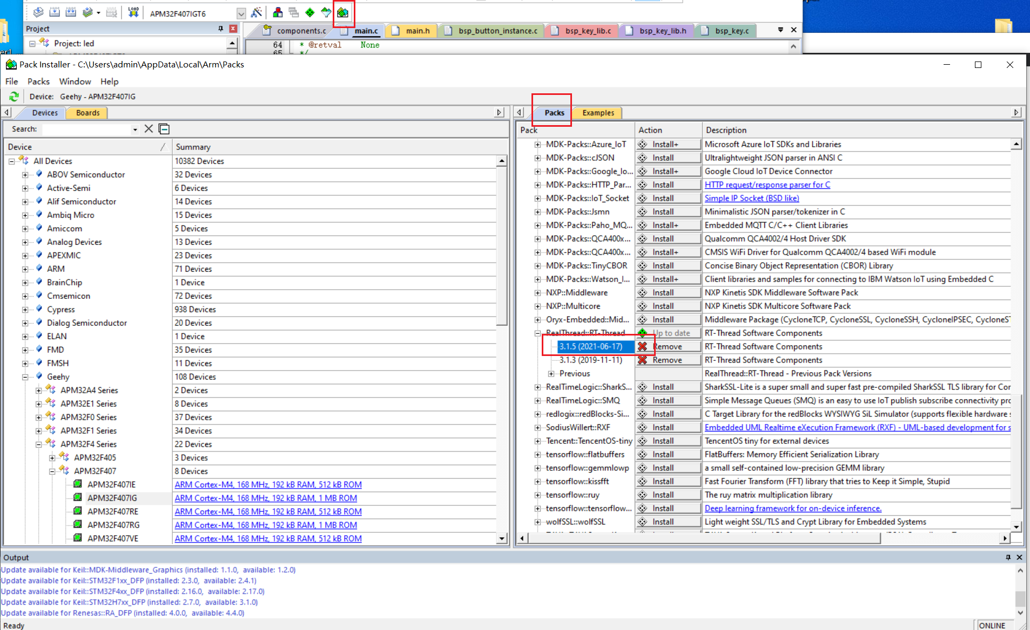
Task: Open the HTTP request/response parser link
Action: (x=767, y=185)
